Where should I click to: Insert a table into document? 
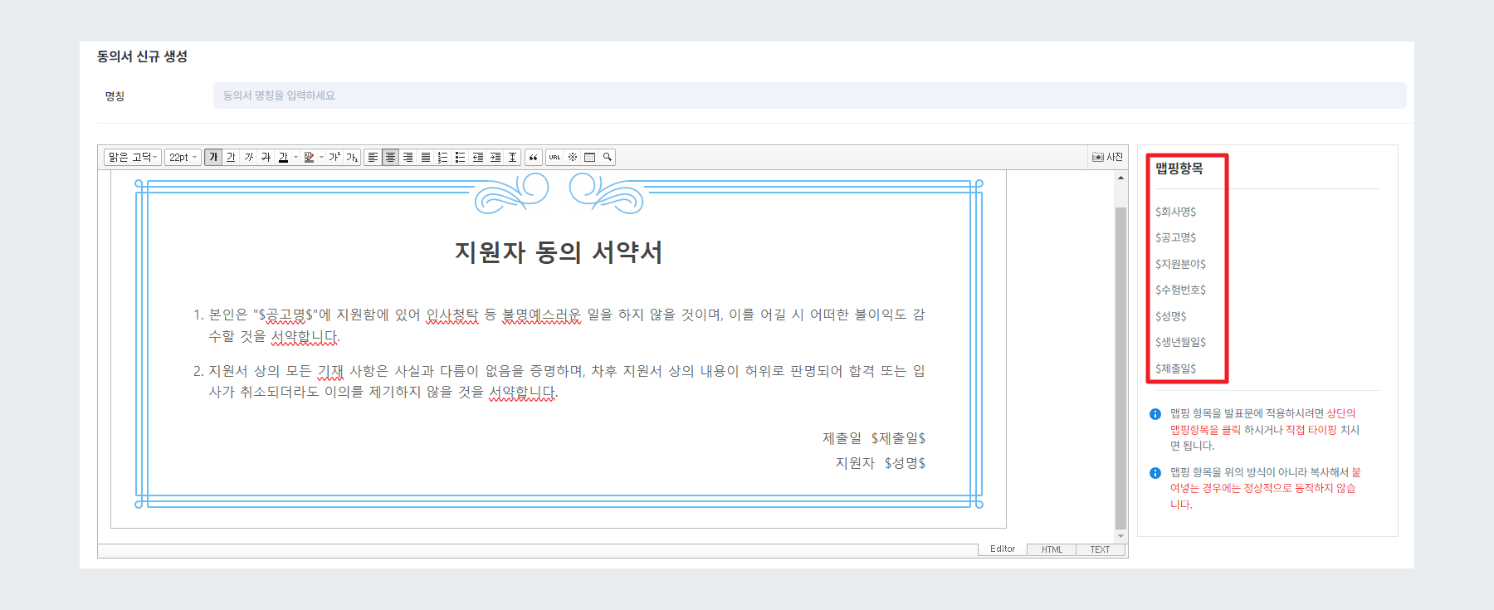(x=590, y=157)
